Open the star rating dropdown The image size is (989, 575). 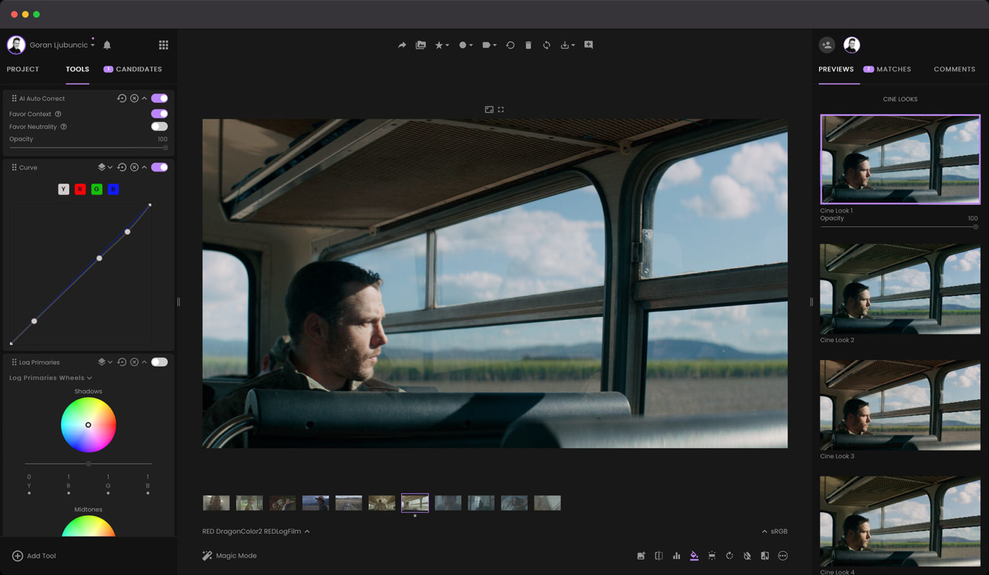click(x=442, y=45)
